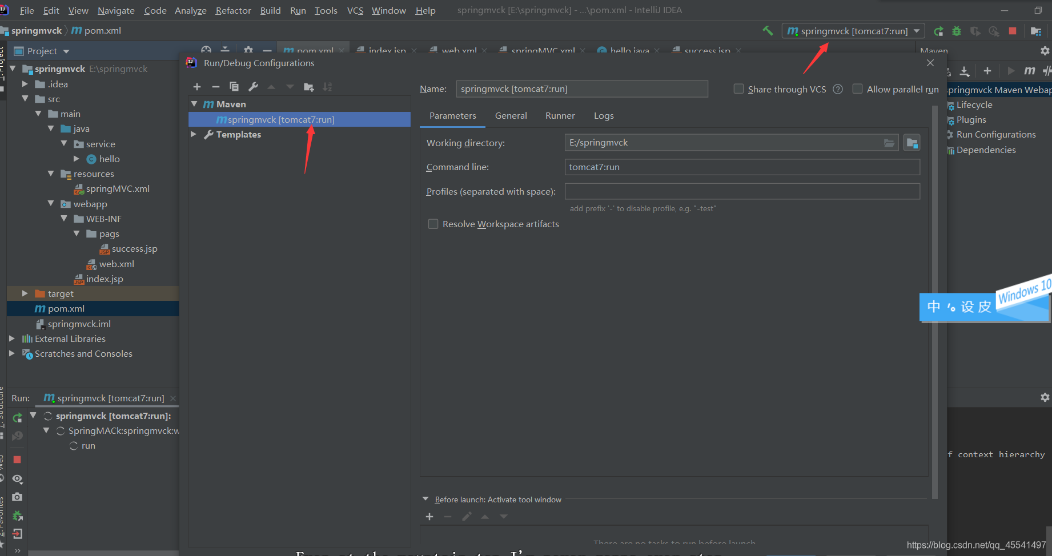This screenshot has width=1052, height=556.
Task: Click the Command line input field
Action: pos(741,167)
